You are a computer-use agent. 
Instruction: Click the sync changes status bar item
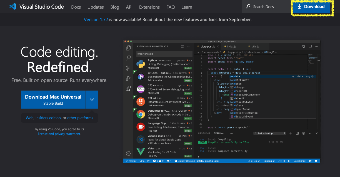tap(145, 161)
